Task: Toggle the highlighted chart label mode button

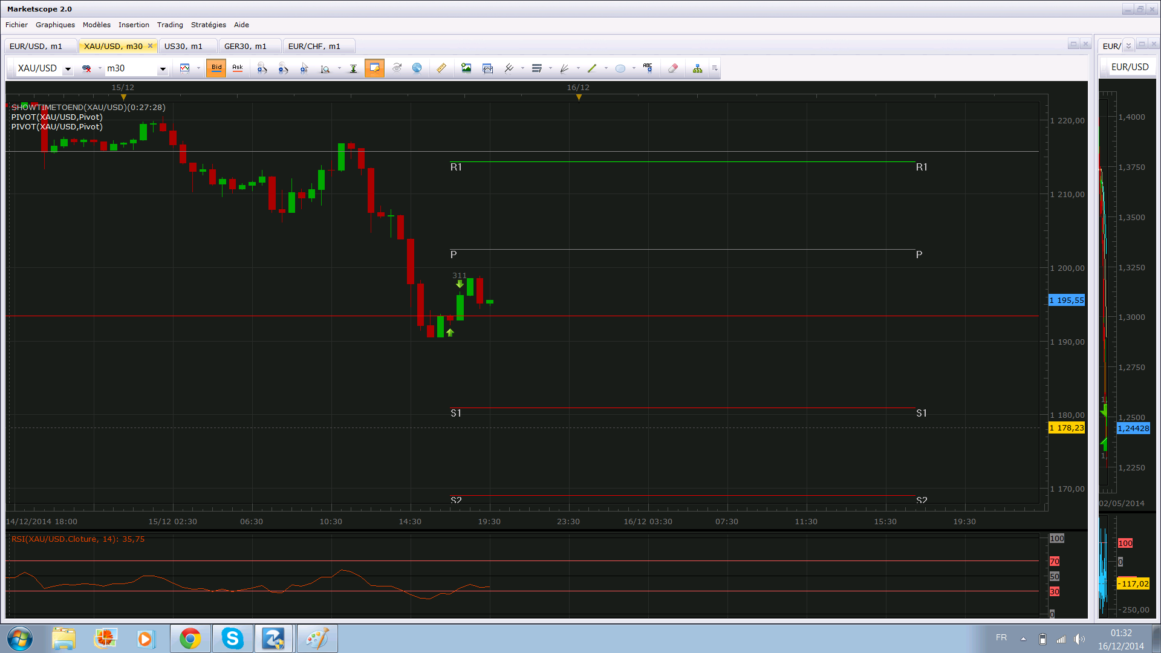Action: coord(374,68)
